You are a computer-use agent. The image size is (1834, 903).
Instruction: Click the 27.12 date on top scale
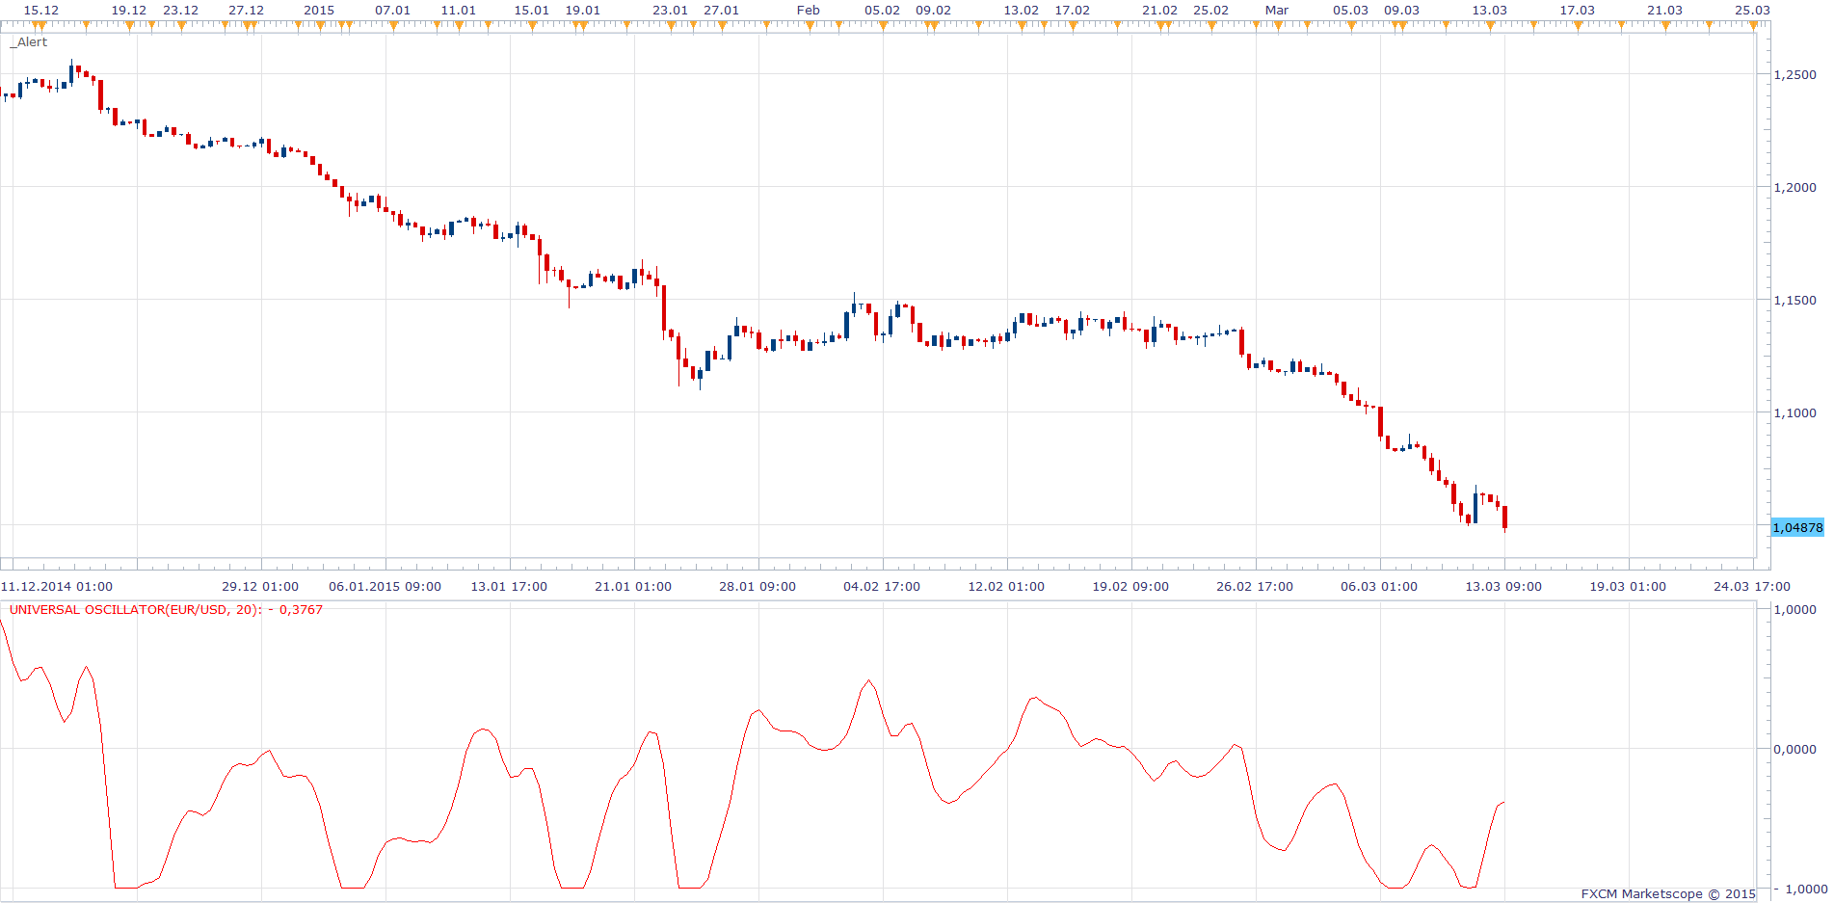click(x=247, y=10)
